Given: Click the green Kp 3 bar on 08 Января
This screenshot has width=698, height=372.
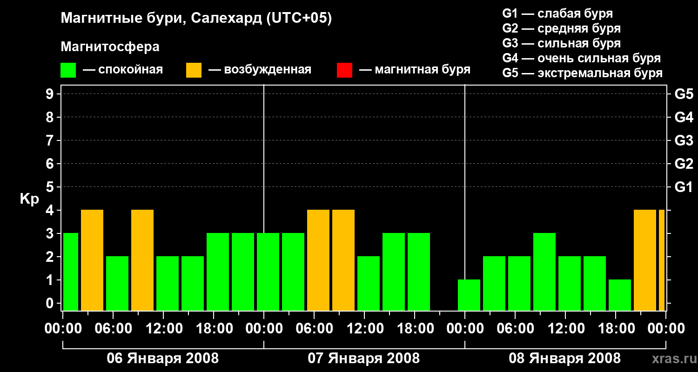Looking at the screenshot, I should pyautogui.click(x=544, y=272).
